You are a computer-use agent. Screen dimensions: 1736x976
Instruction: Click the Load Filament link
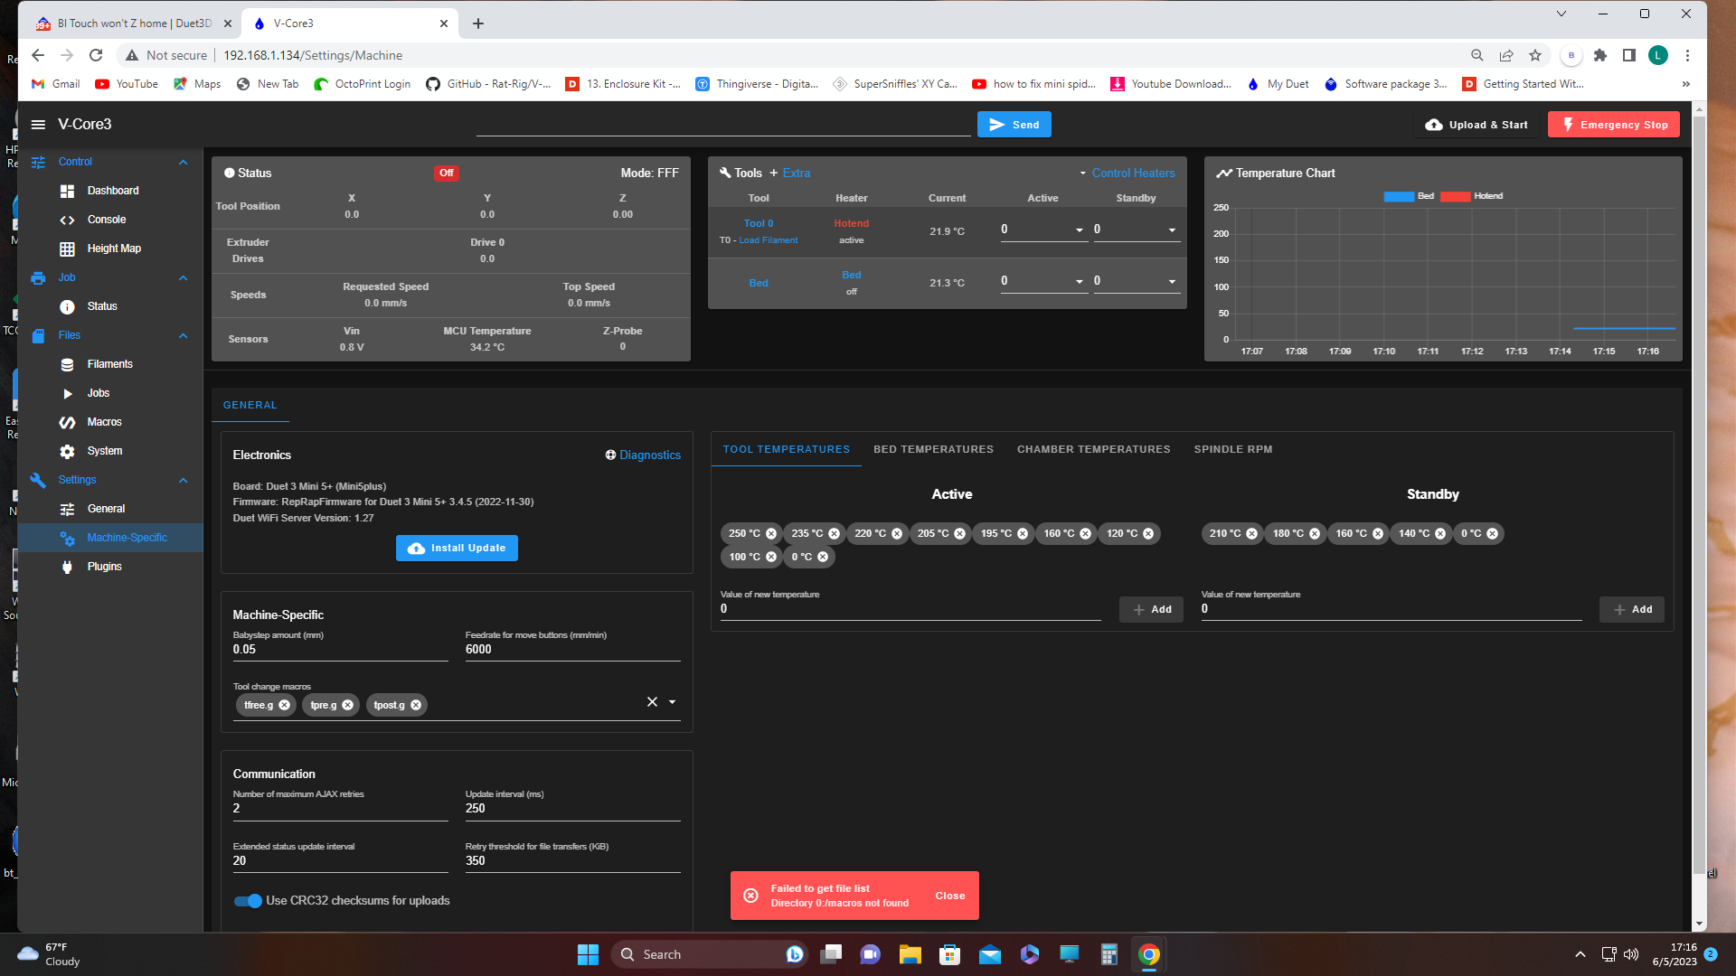coord(768,240)
